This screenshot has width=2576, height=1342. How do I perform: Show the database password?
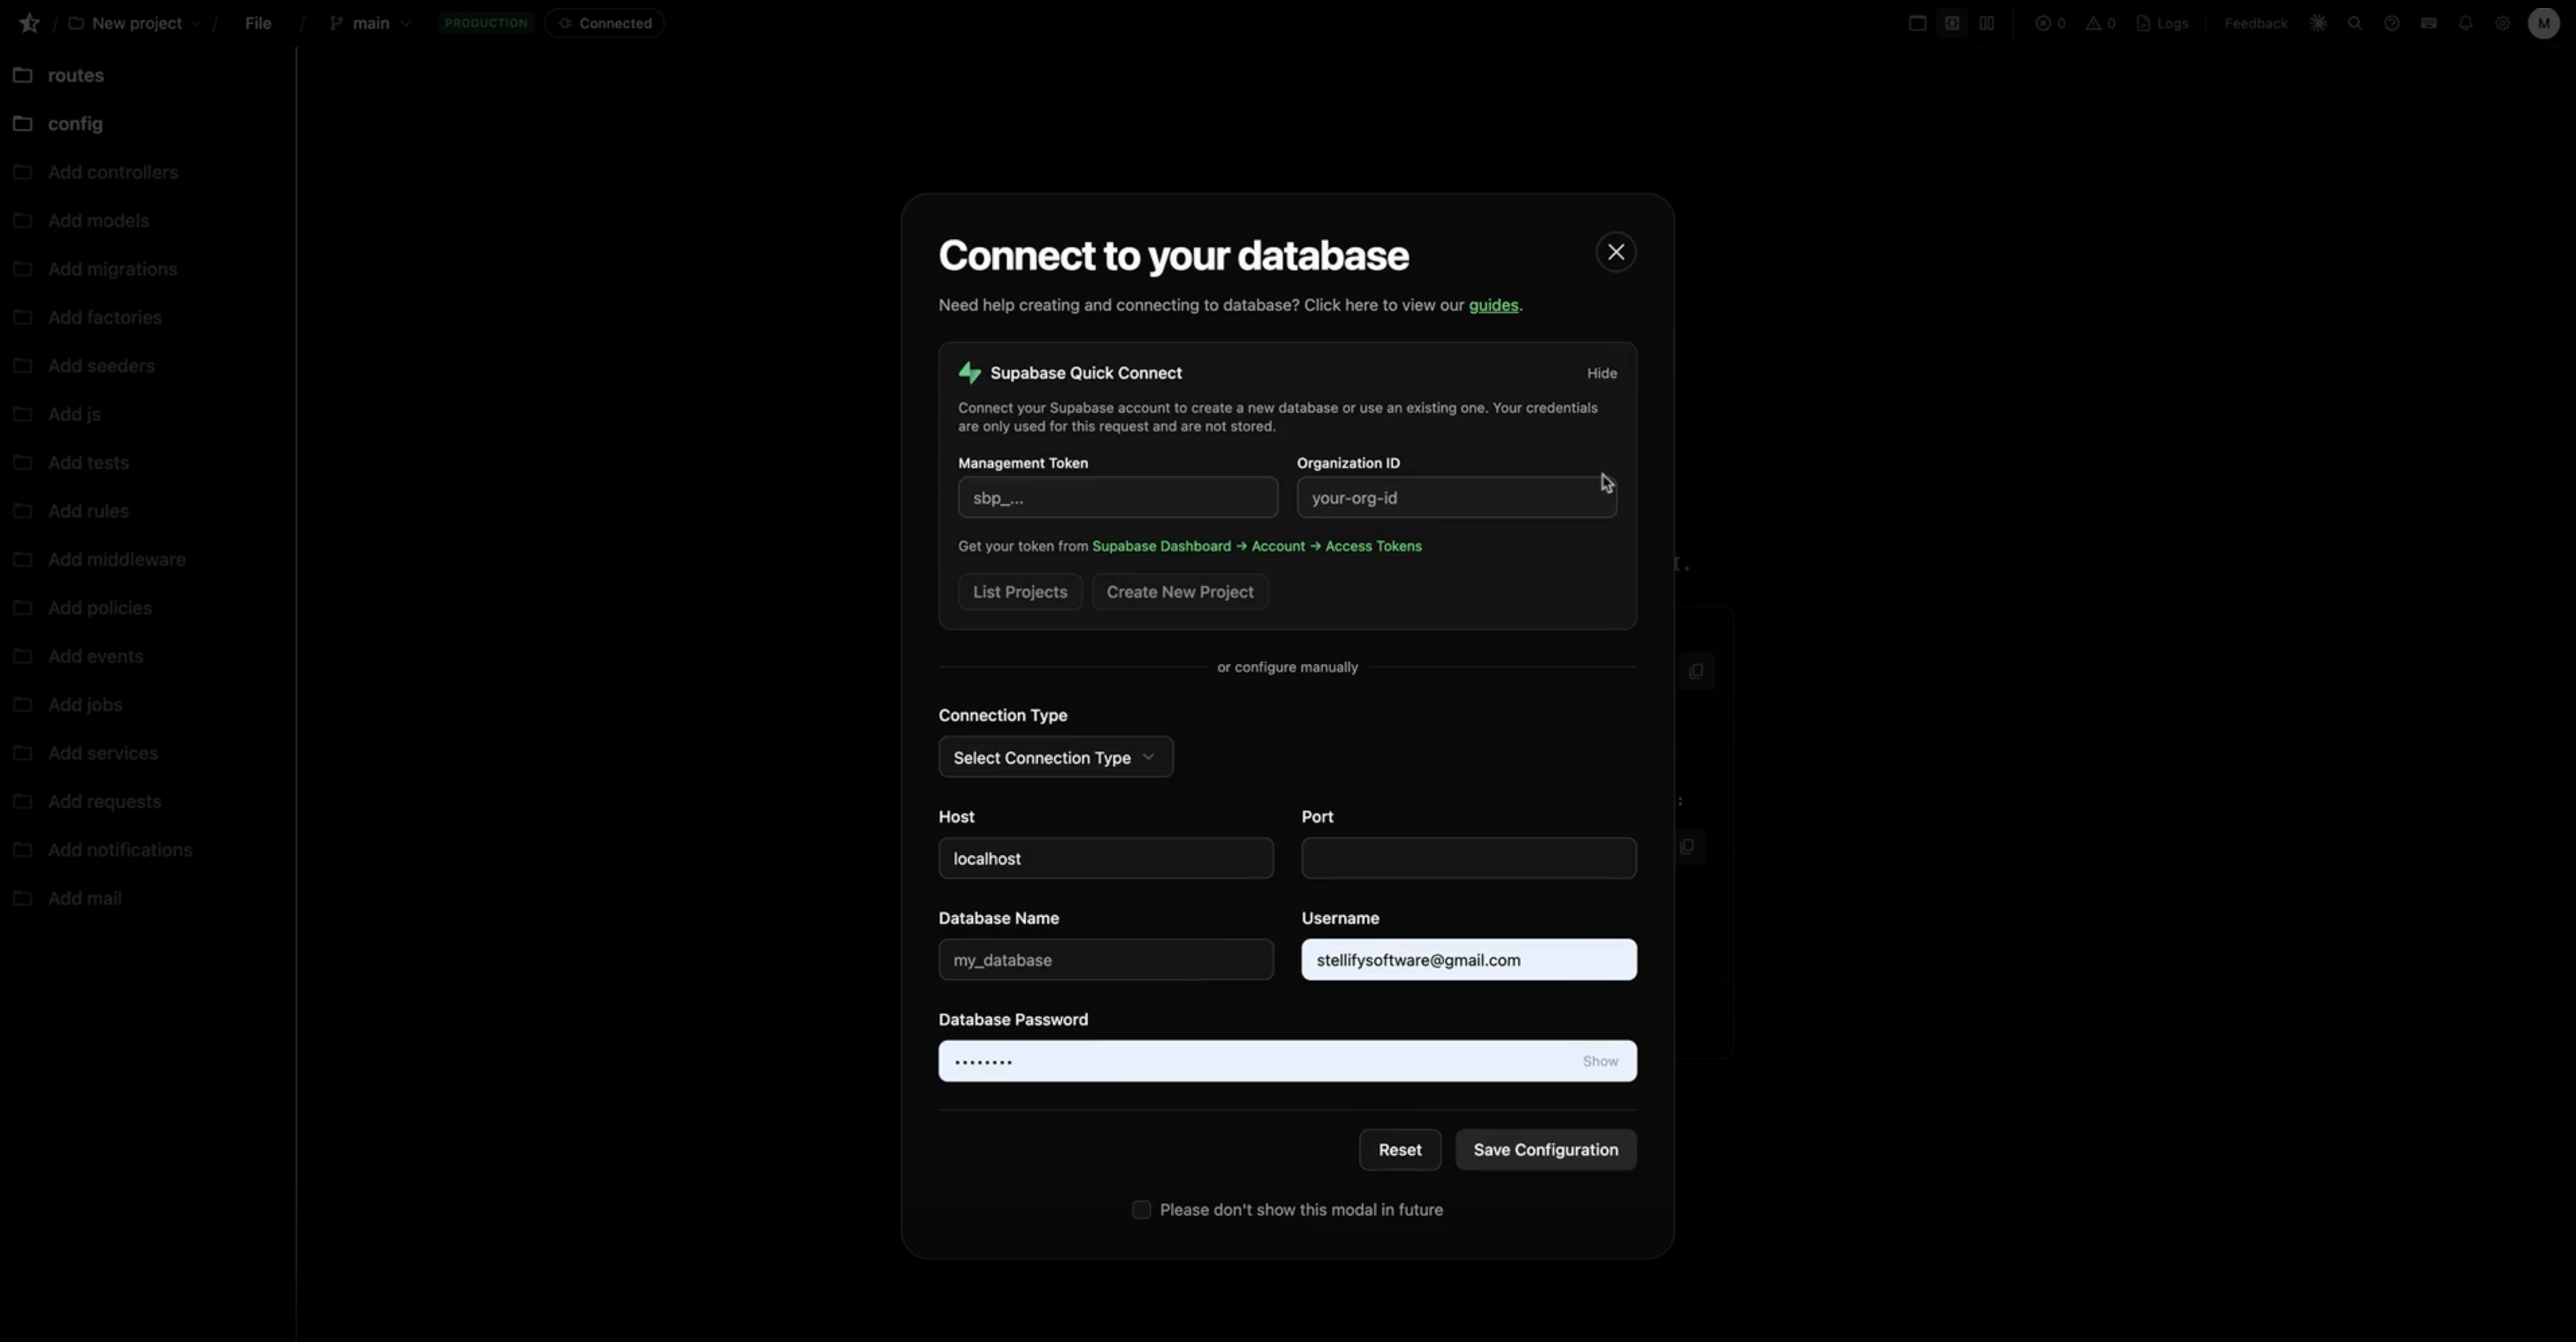coord(1599,1061)
